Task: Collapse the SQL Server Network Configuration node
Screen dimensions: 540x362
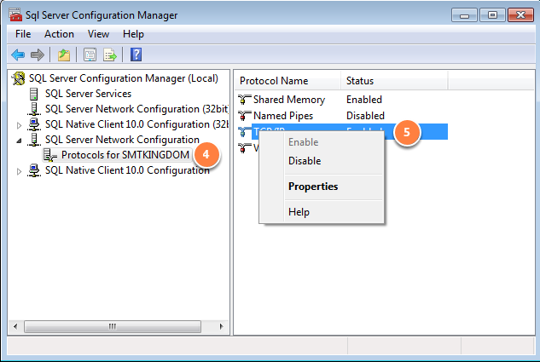Action: point(20,141)
